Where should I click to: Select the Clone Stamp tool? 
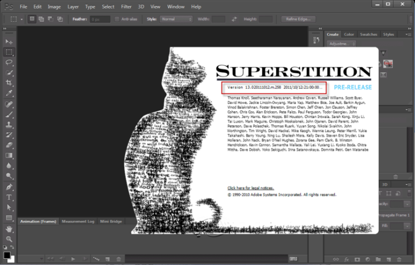pos(9,125)
